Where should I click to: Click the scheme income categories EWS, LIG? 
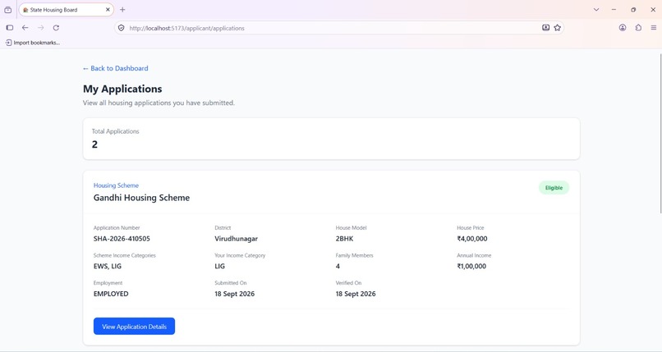108,267
